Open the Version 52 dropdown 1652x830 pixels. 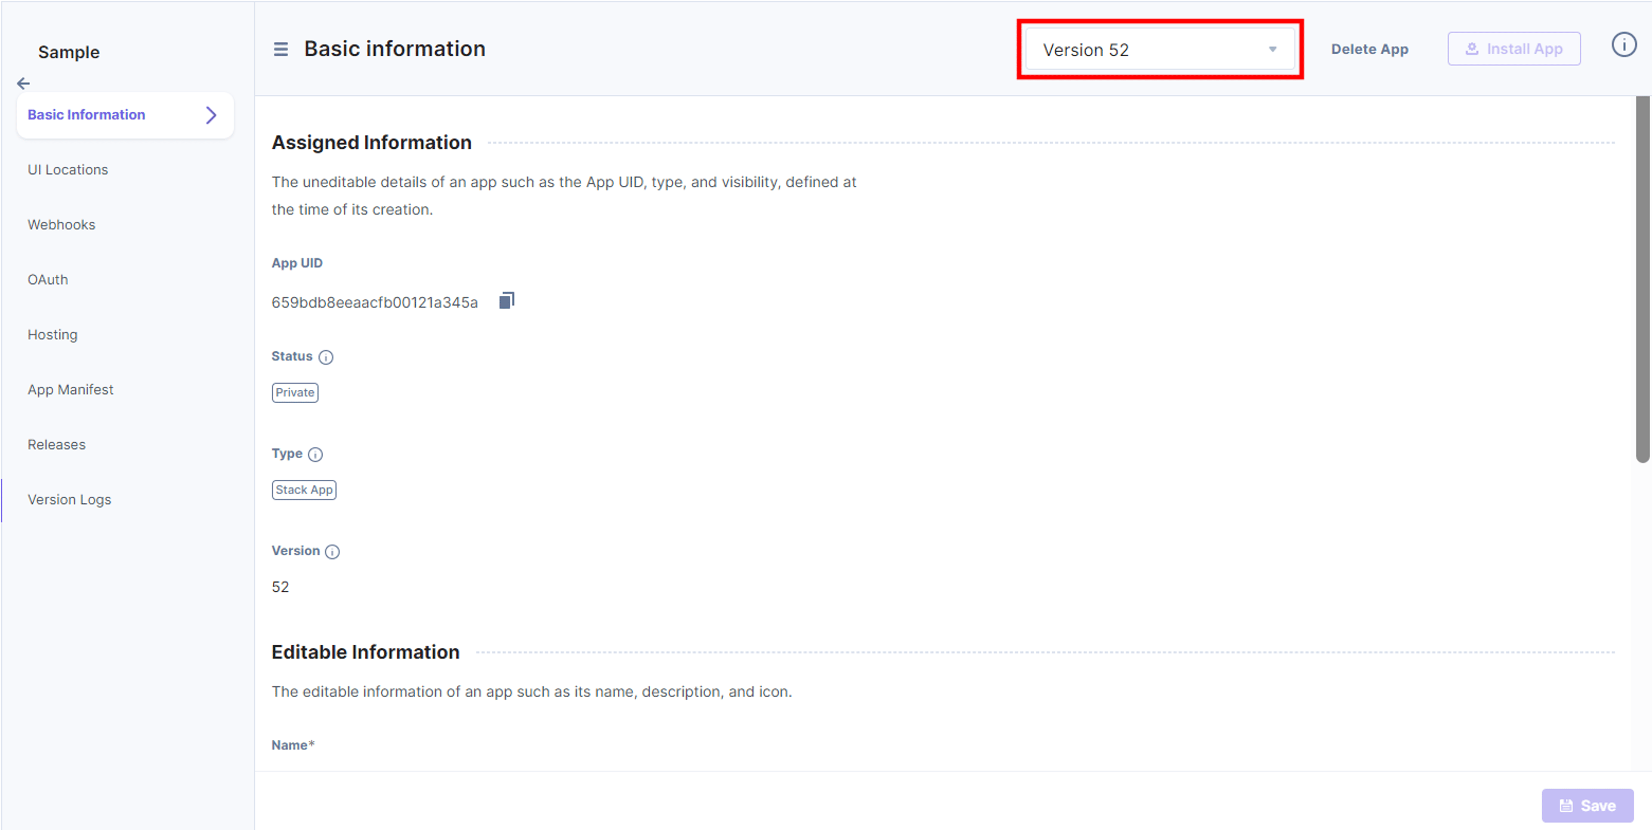[x=1159, y=49]
